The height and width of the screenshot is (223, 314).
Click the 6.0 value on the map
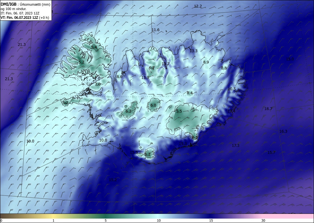pyautogui.click(x=153, y=105)
